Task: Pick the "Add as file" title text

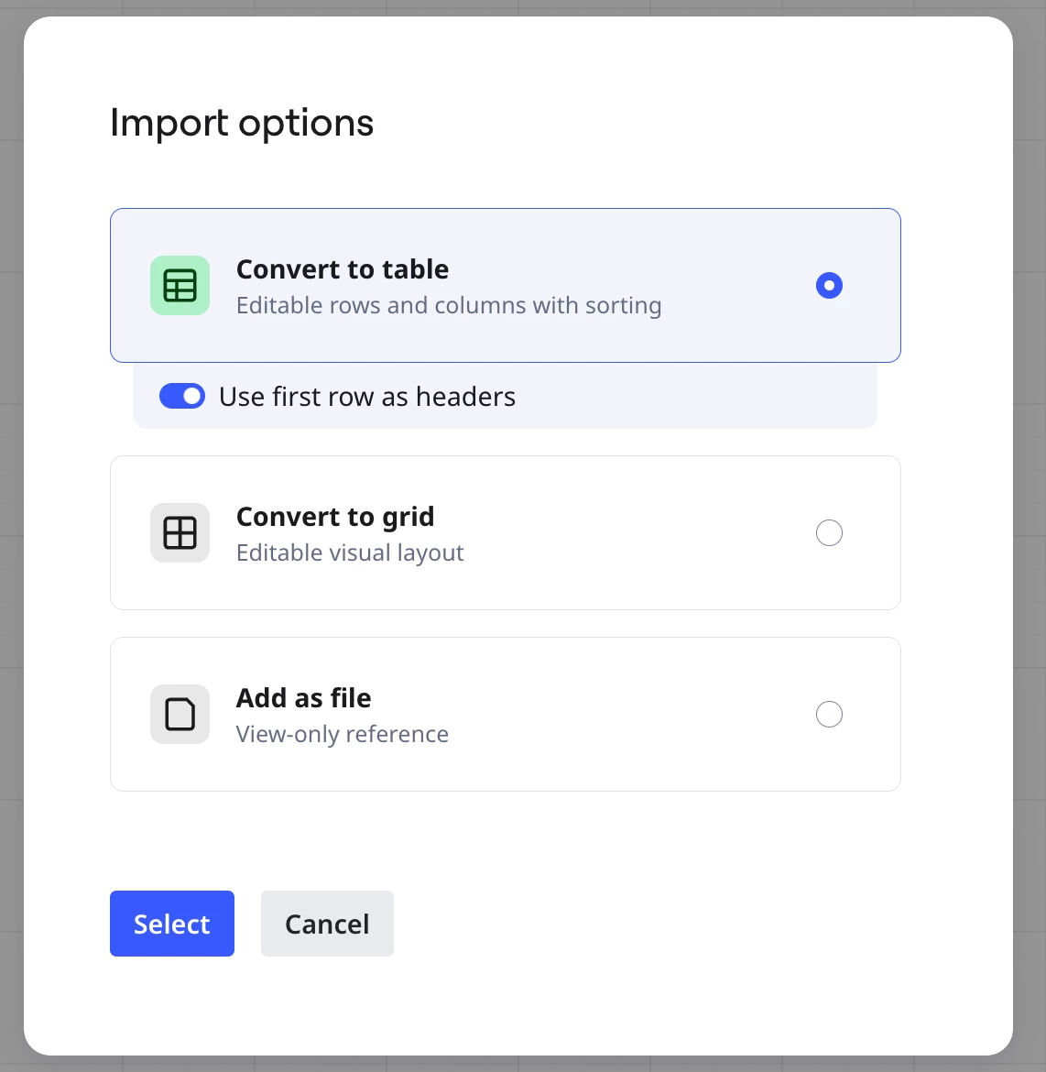Action: (303, 698)
